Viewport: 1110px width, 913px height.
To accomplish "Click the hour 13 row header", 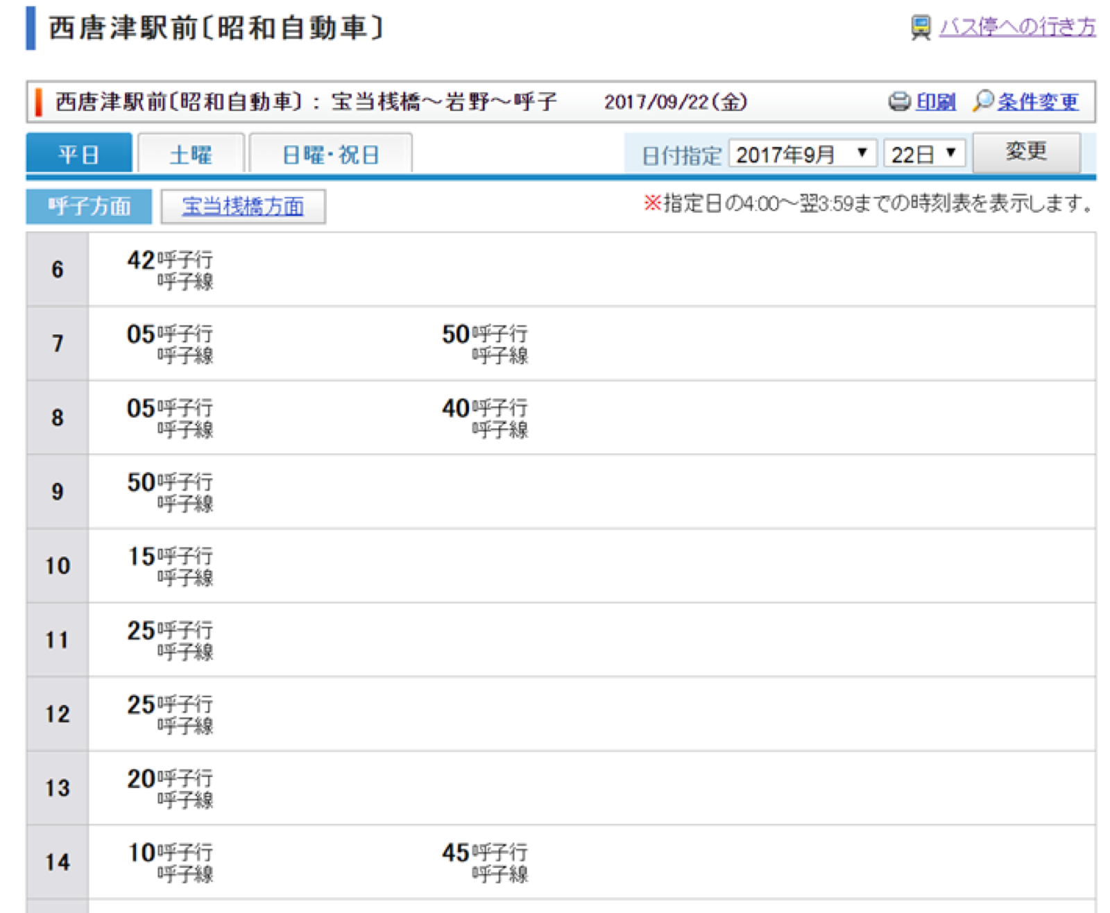I will (x=58, y=788).
